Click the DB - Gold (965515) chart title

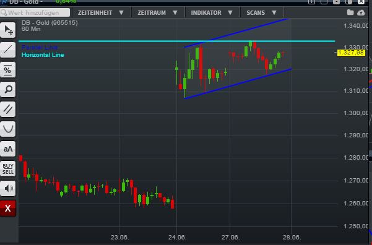[50, 22]
